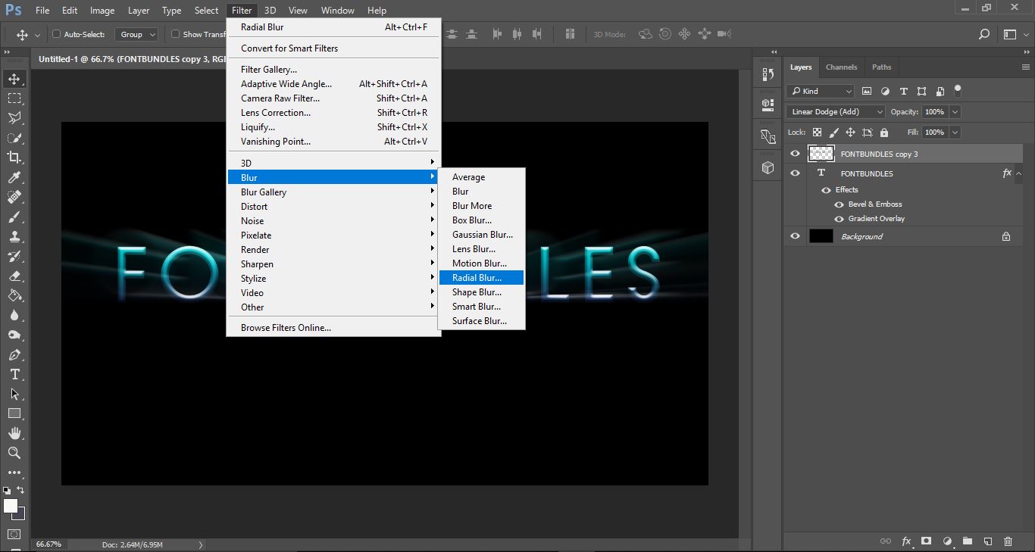This screenshot has width=1035, height=552.
Task: Select the Paint Bucket tool
Action: (14, 295)
